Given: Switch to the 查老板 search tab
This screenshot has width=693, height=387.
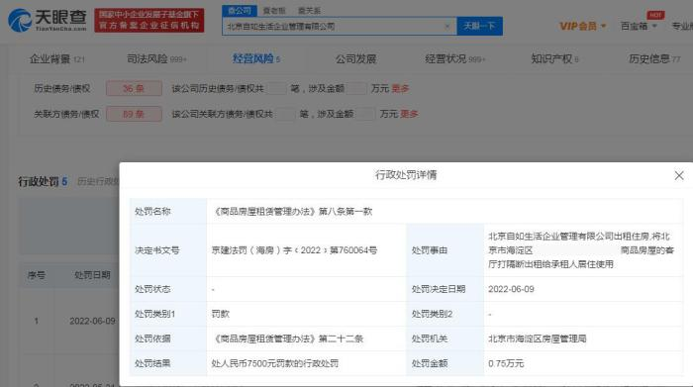Looking at the screenshot, I should [x=274, y=11].
